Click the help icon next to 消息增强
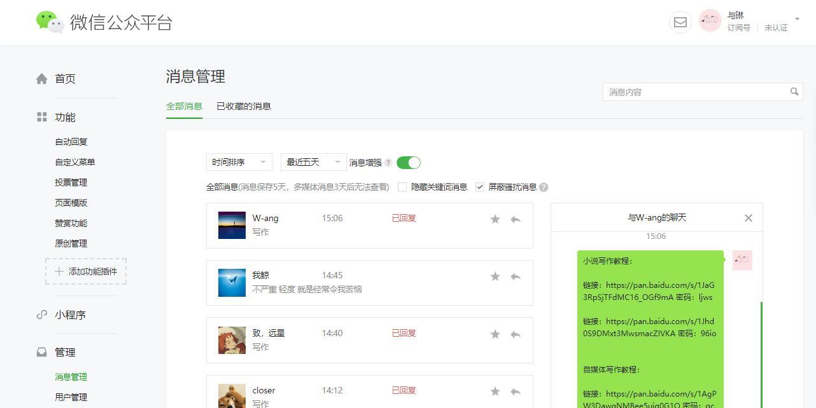This screenshot has width=816, height=408. click(x=388, y=162)
